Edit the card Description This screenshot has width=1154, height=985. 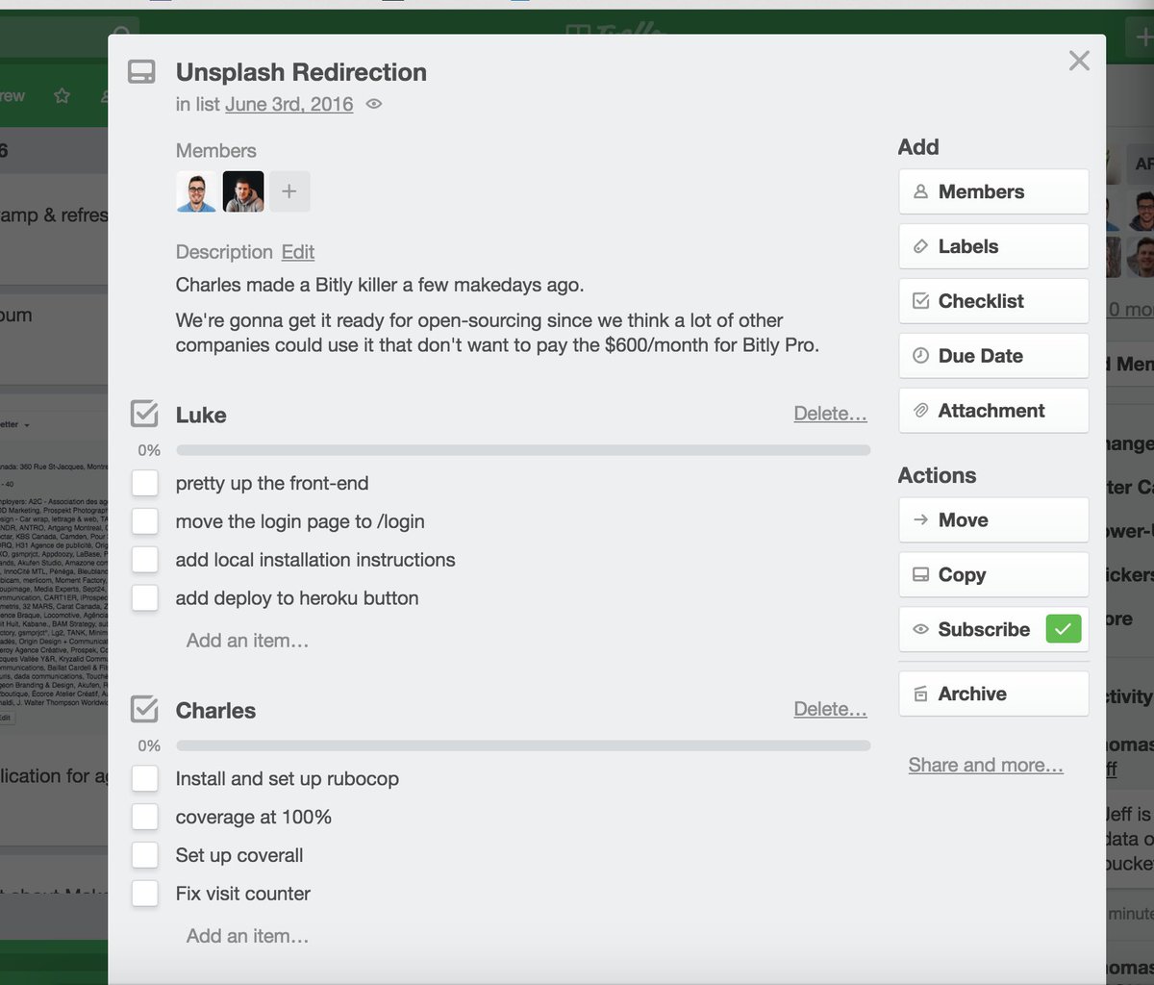pos(298,252)
